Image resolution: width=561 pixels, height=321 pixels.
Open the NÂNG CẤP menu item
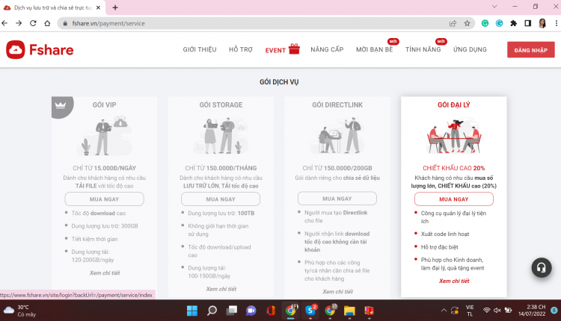click(327, 49)
